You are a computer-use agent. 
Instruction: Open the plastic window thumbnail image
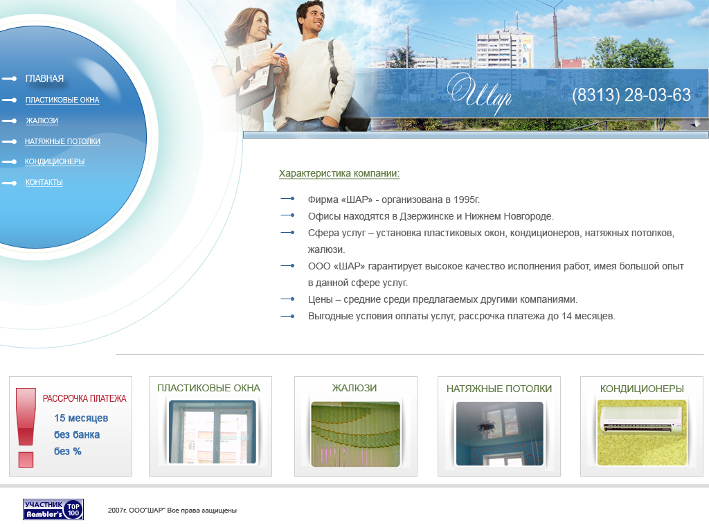point(212,432)
